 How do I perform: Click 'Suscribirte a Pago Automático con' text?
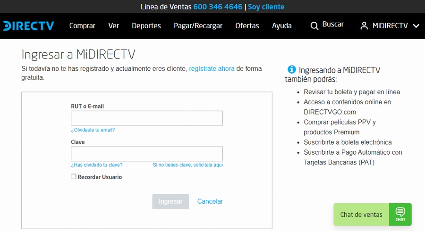pos(353,152)
